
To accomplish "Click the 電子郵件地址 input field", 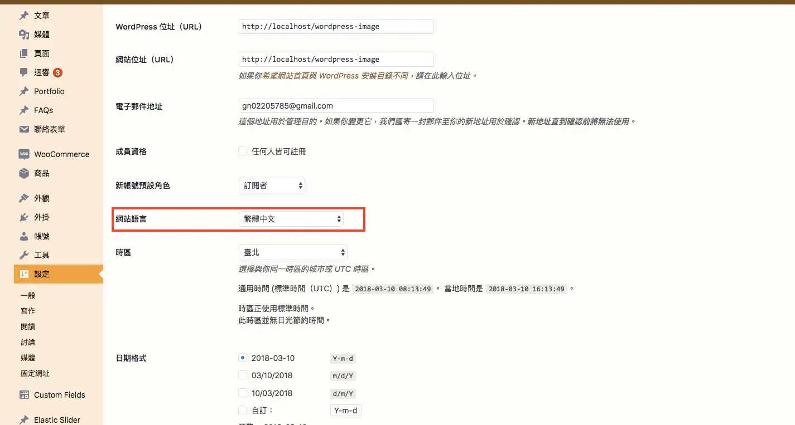I will point(336,105).
